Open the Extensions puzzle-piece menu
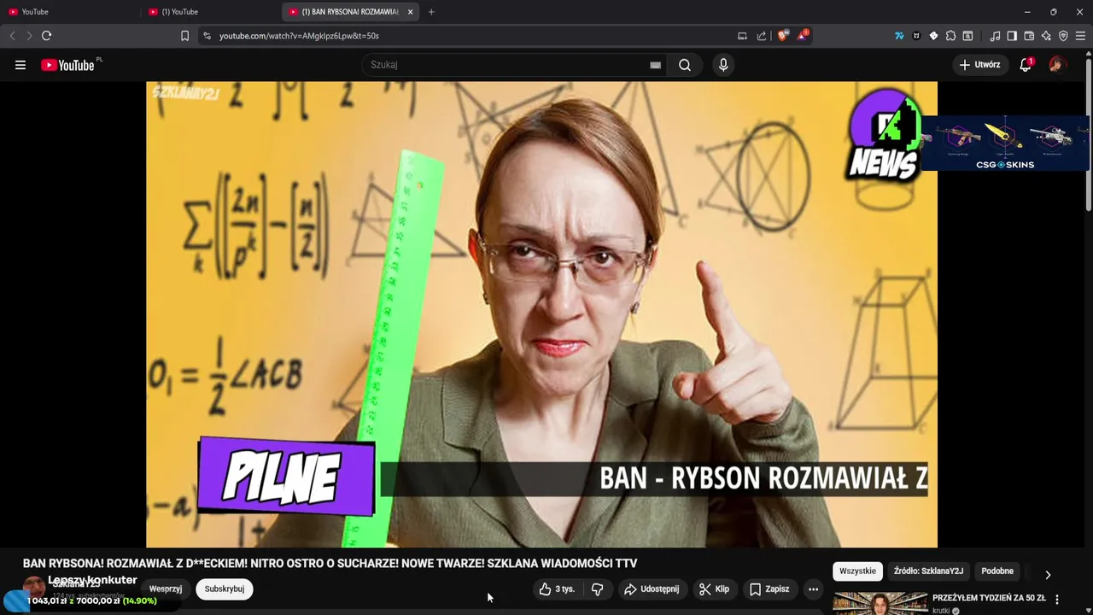 950,36
